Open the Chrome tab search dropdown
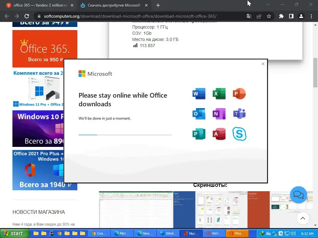This screenshot has height=238, width=318. pyautogui.click(x=268, y=4)
